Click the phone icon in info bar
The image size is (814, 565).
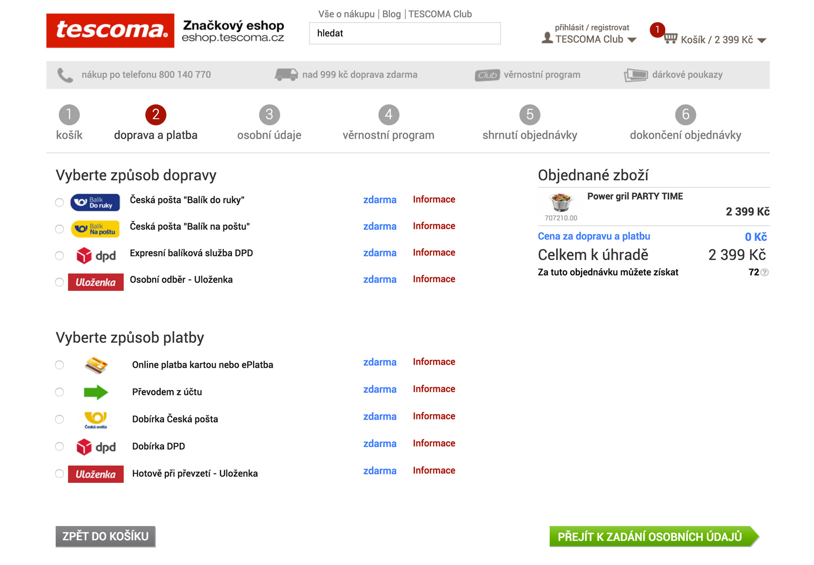click(65, 75)
